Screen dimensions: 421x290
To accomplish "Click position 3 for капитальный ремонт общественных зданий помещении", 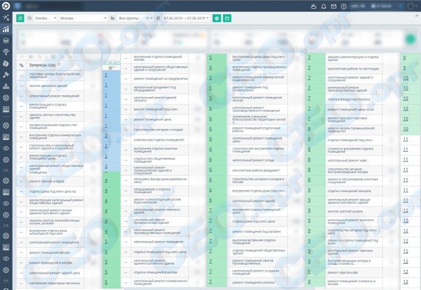I will click(x=106, y=166).
